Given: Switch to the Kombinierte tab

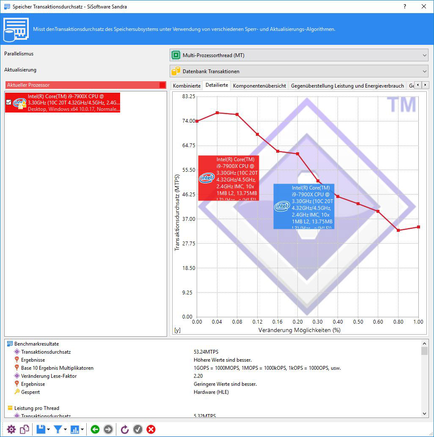Looking at the screenshot, I should pos(187,85).
